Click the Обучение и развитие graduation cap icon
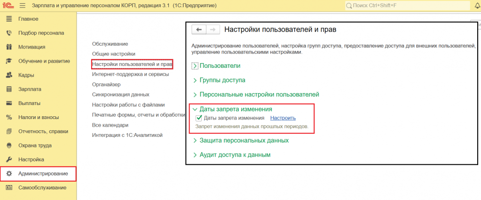The image size is (481, 200). [x=9, y=61]
